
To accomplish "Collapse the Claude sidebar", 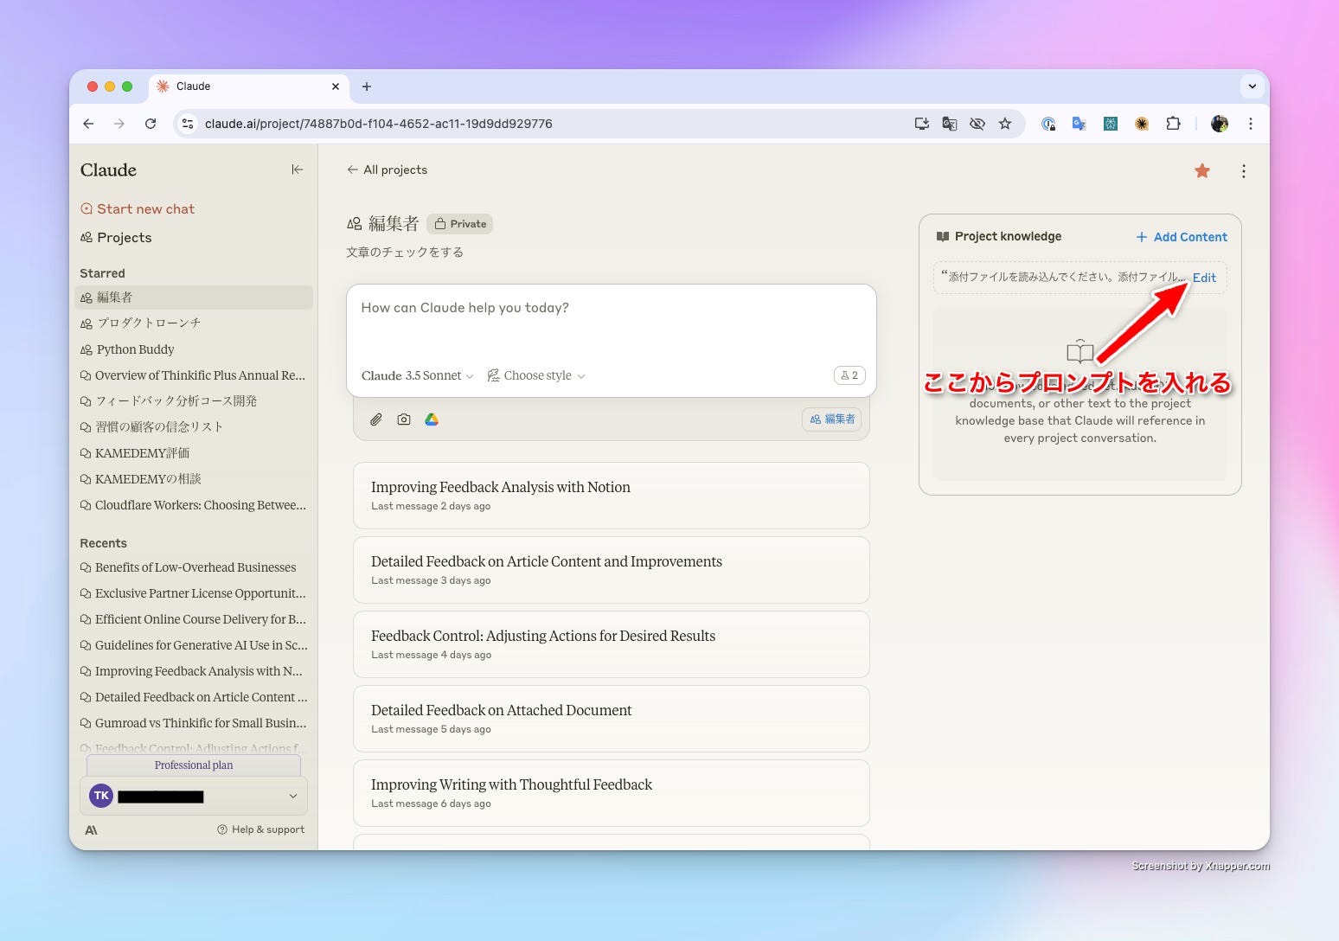I will click(298, 170).
